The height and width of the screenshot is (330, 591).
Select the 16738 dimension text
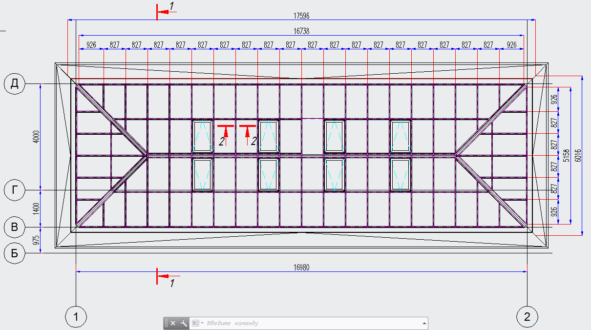coord(301,31)
